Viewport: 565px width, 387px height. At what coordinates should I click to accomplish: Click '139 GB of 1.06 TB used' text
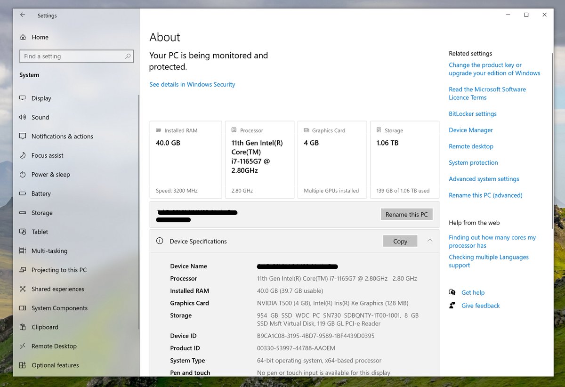coord(403,191)
